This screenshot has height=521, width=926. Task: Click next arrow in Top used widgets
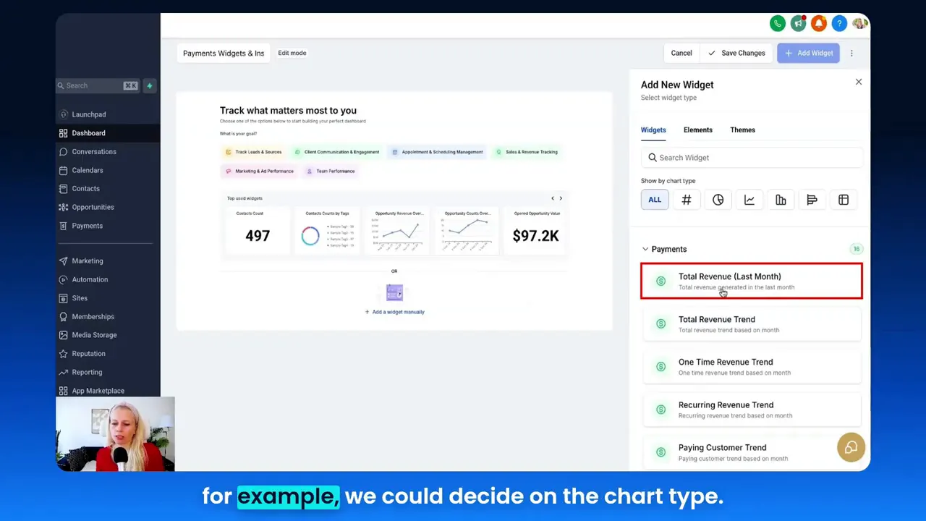pos(561,198)
